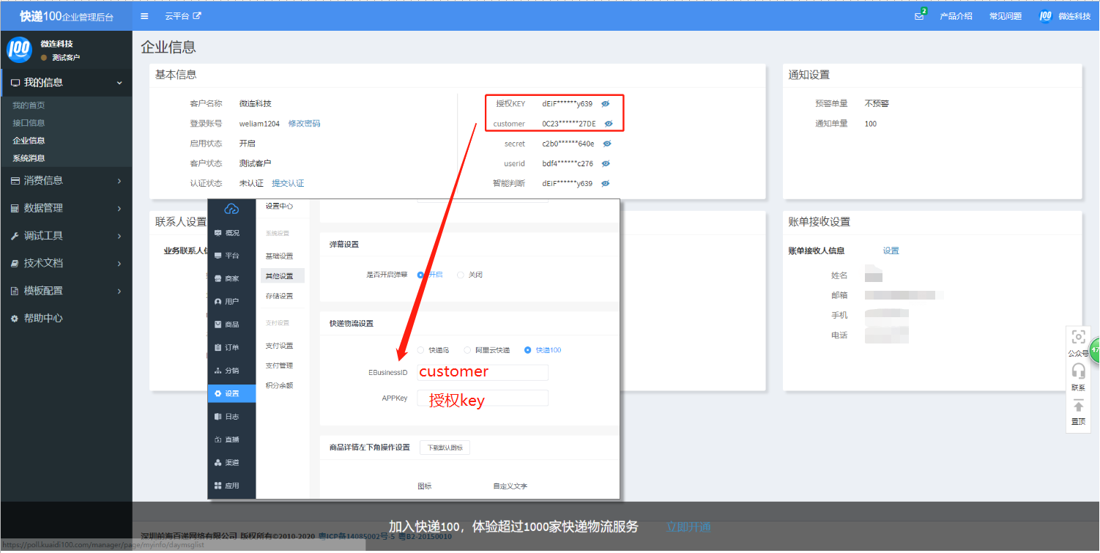Open 常见问题 in the top bar
The image size is (1100, 553).
point(1005,16)
